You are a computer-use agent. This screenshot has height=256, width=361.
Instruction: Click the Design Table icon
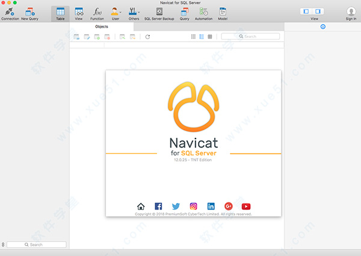(87, 37)
